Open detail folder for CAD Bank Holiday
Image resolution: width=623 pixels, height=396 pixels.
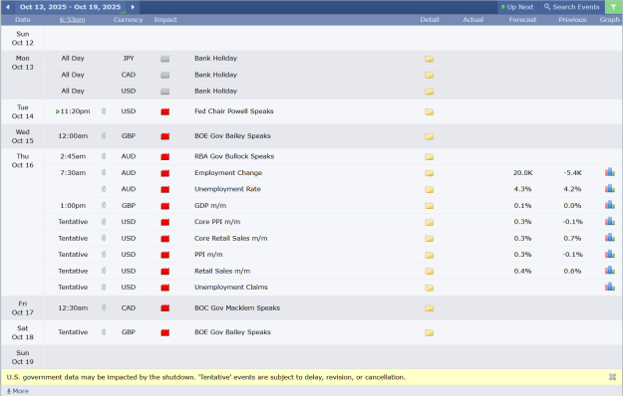click(429, 75)
